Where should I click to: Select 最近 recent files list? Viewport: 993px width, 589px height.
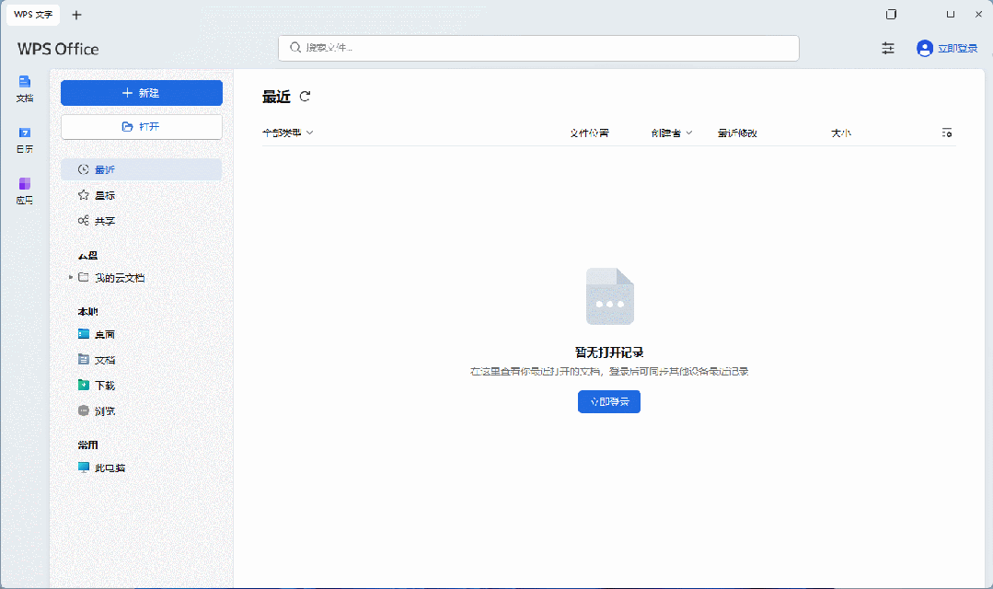tap(141, 169)
